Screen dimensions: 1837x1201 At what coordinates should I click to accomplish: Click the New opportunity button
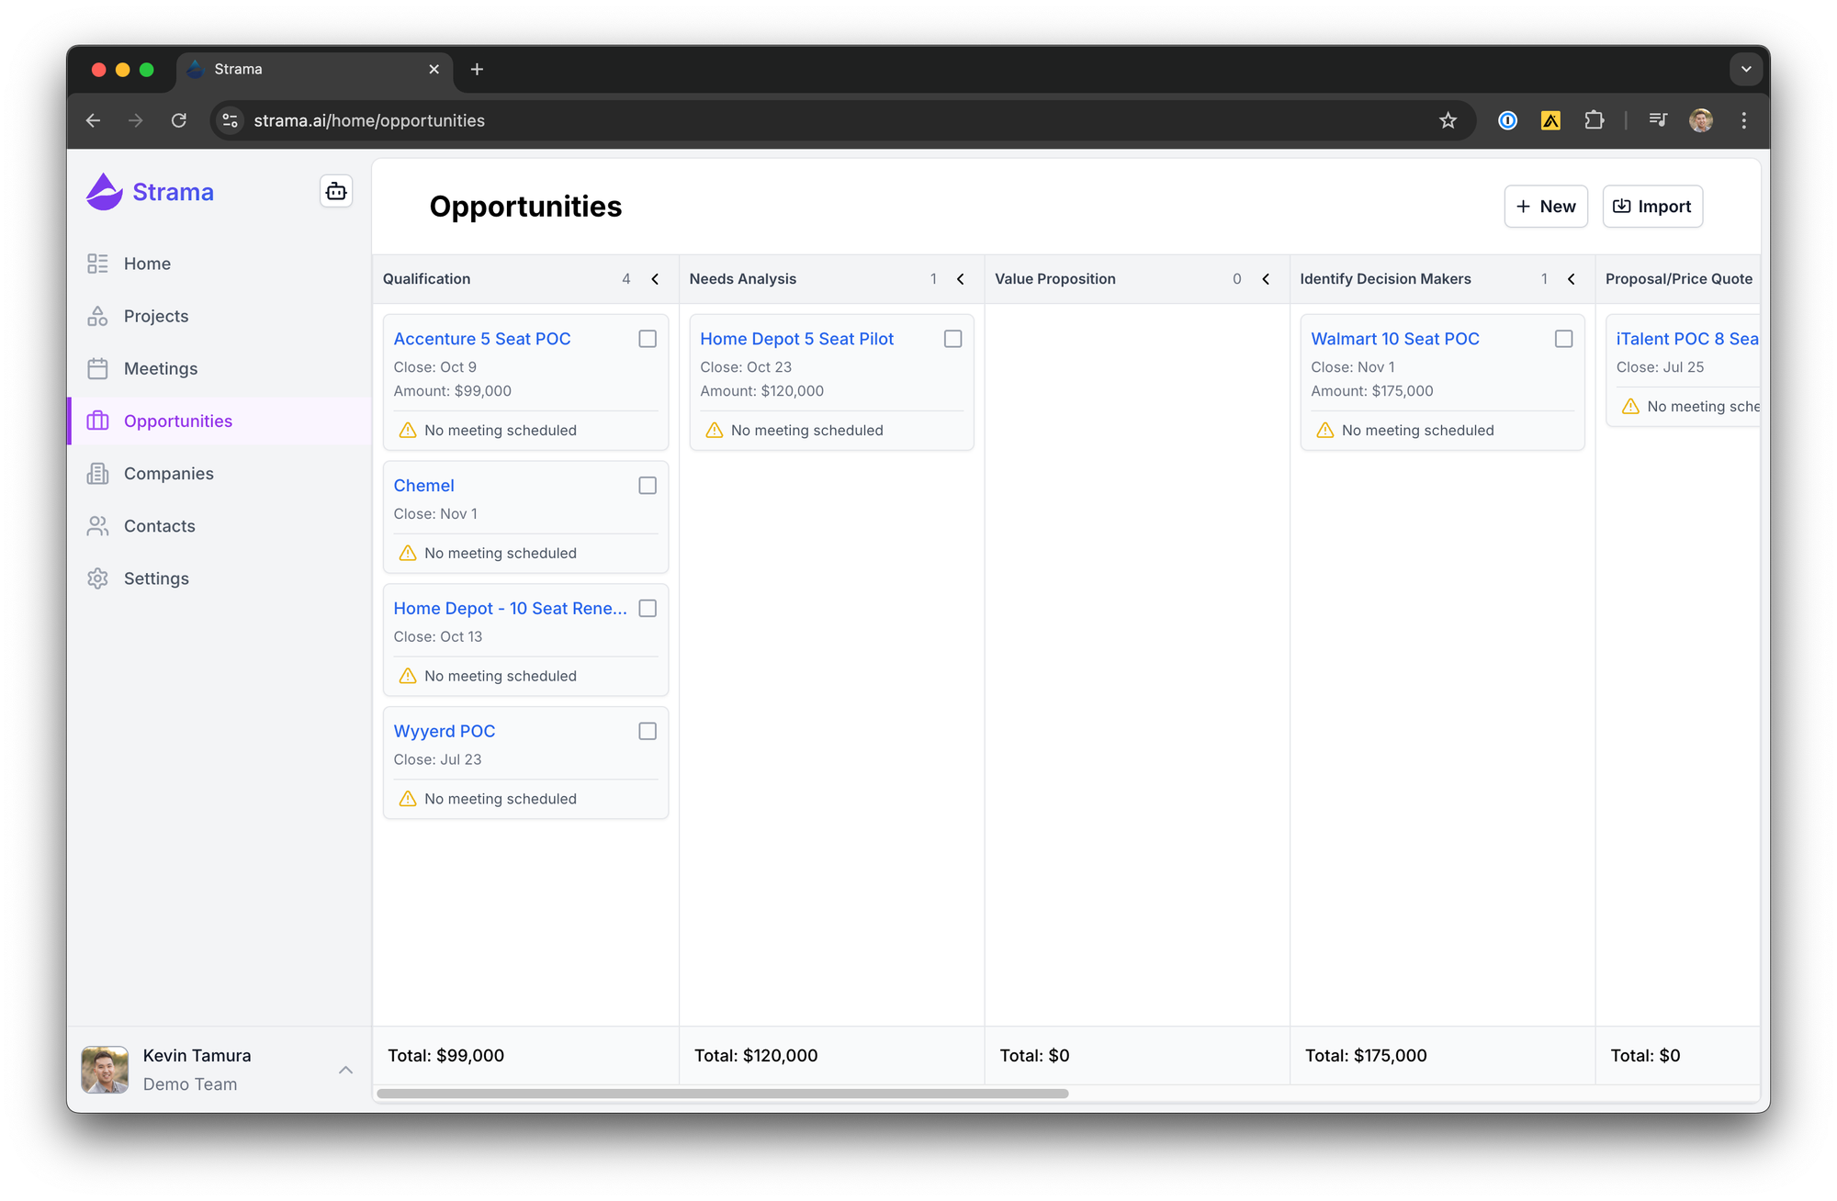pyautogui.click(x=1546, y=207)
